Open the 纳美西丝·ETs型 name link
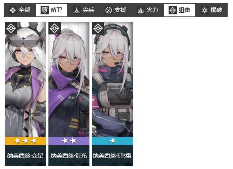This screenshot has height=169, width=233. click(112, 155)
